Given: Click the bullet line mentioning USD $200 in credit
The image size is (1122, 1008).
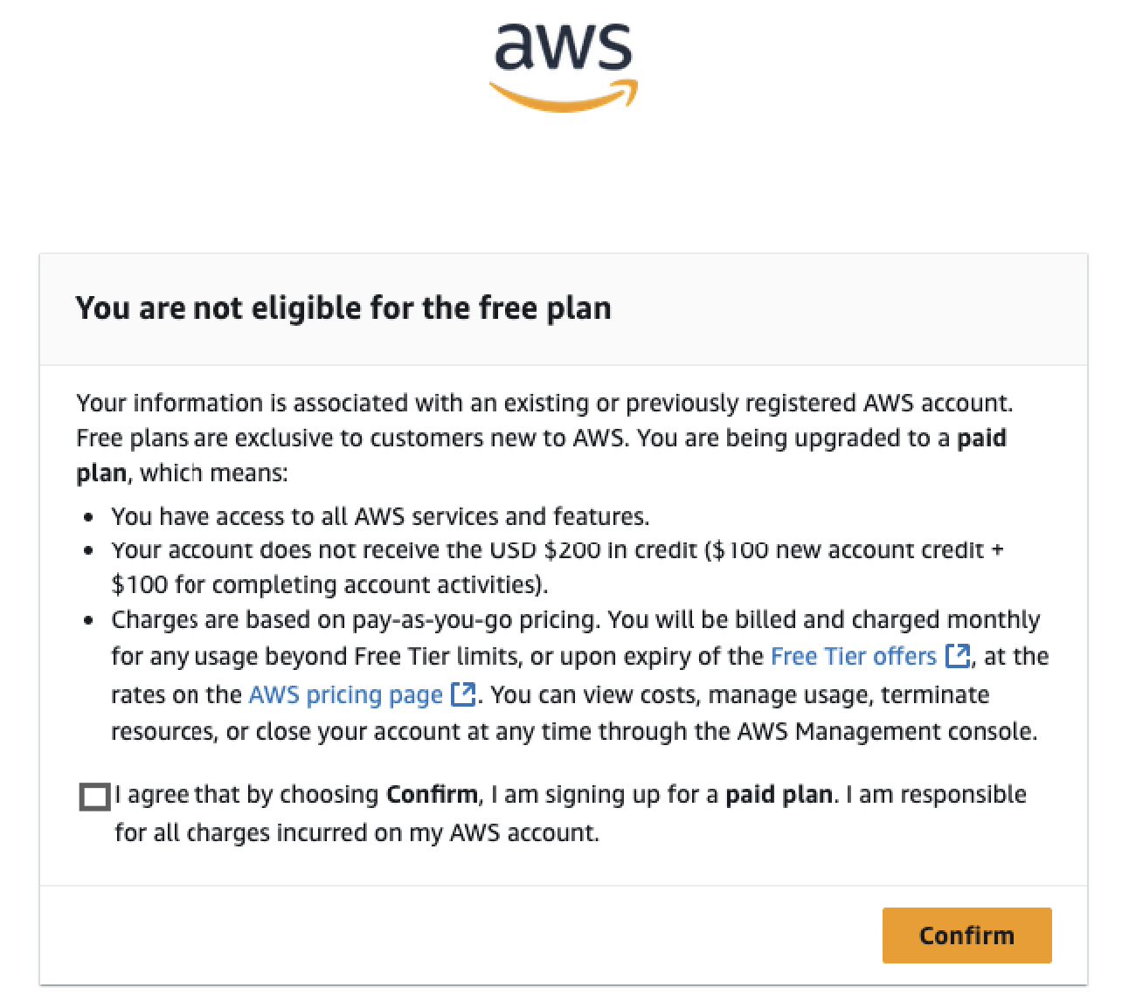Looking at the screenshot, I should pyautogui.click(x=557, y=550).
